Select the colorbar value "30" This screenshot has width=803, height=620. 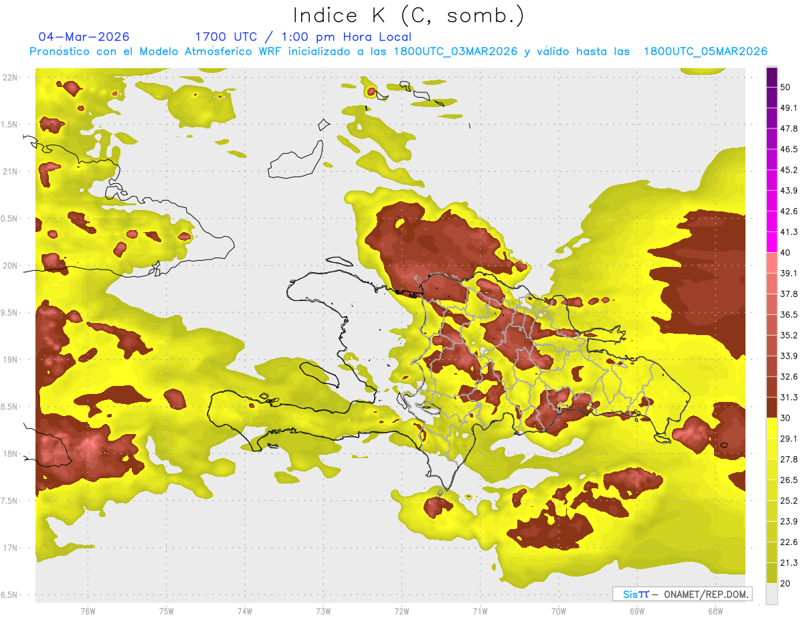(x=786, y=418)
